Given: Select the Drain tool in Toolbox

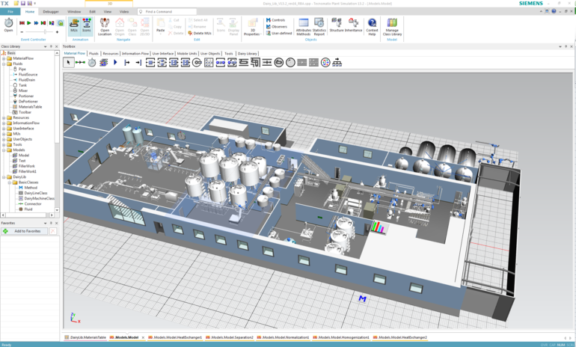Looking at the screenshot, I should tap(138, 62).
